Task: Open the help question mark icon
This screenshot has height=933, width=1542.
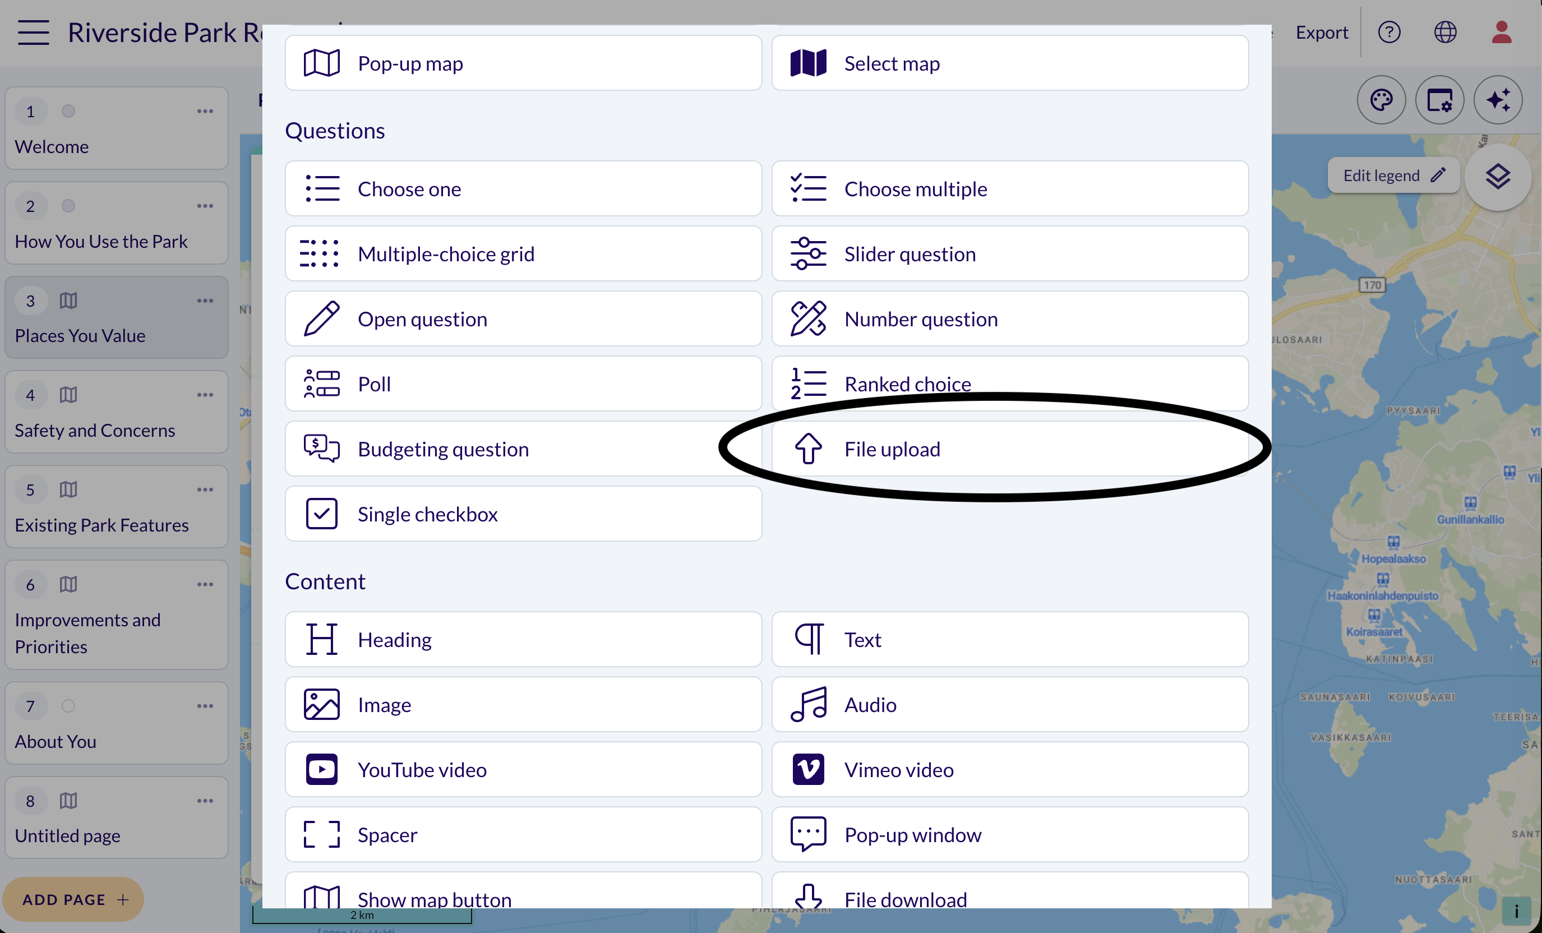Action: point(1389,32)
